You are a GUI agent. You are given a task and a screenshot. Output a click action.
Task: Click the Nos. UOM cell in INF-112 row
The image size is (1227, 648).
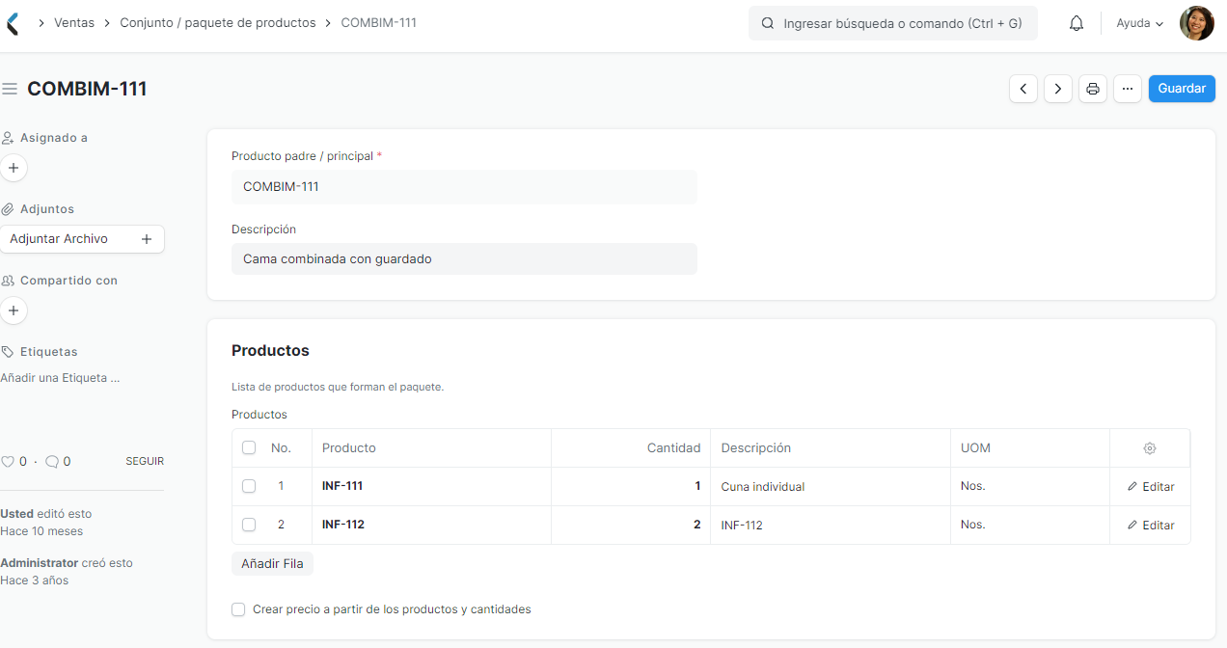click(1030, 525)
